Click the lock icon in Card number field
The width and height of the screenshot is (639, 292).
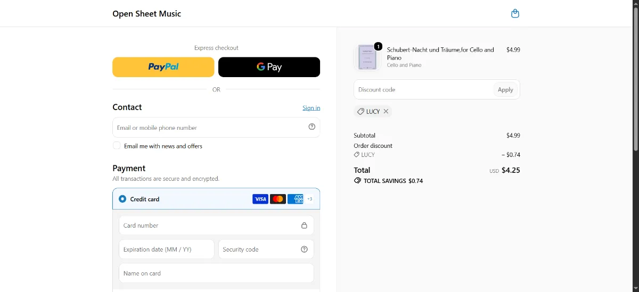tap(304, 226)
